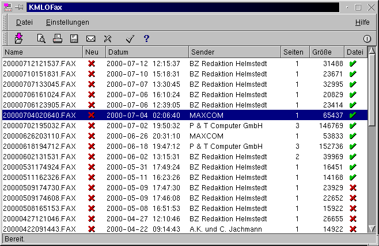Click Datei red X of 20000427121046.FAX

(x=353, y=219)
